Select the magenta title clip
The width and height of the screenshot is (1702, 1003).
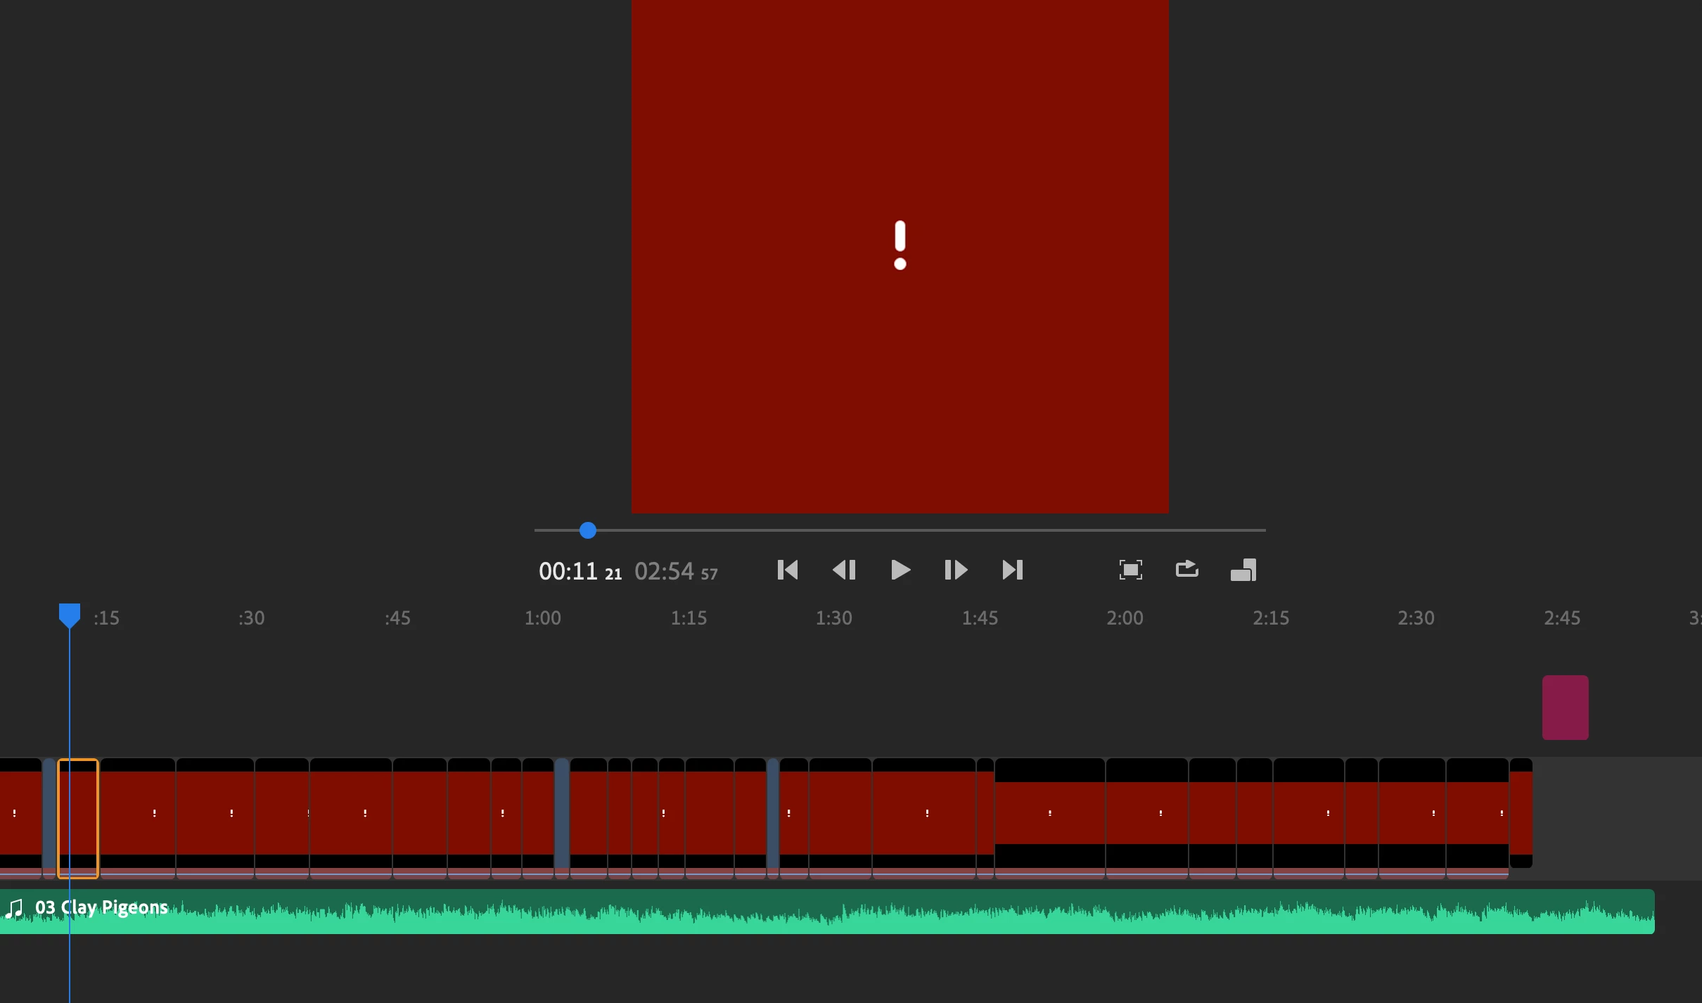click(x=1565, y=708)
